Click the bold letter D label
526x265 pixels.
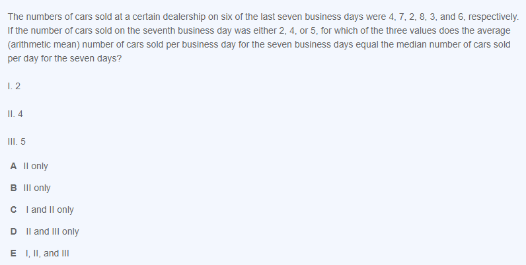pos(13,231)
